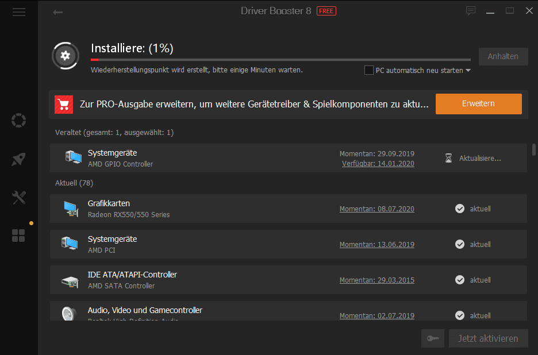Click the spinning gear install icon

pyautogui.click(x=65, y=56)
